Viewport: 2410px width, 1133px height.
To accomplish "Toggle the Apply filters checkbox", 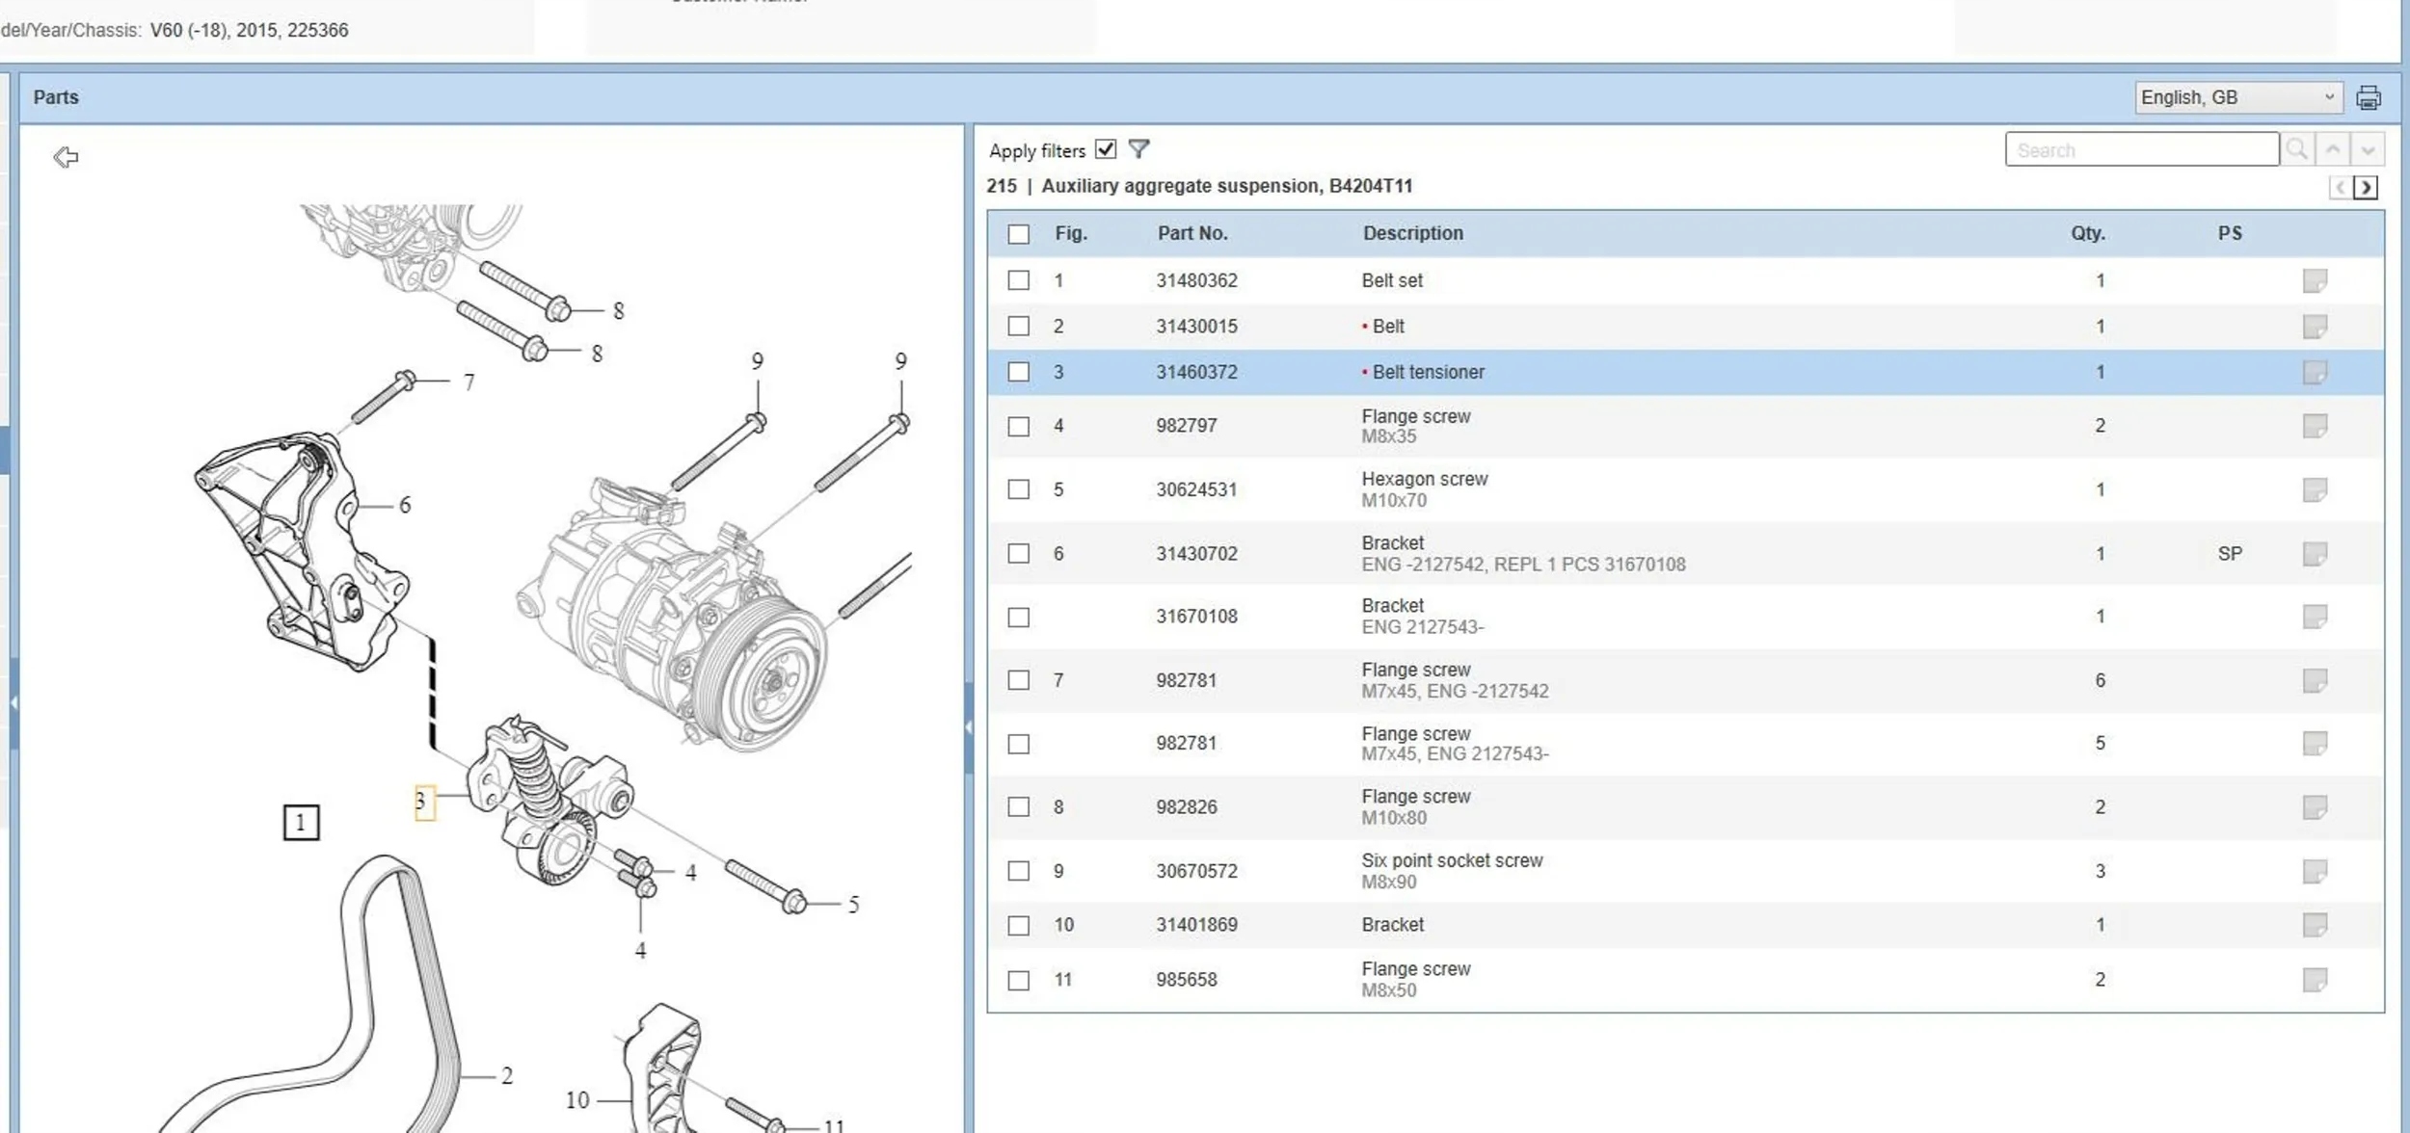I will (1106, 149).
